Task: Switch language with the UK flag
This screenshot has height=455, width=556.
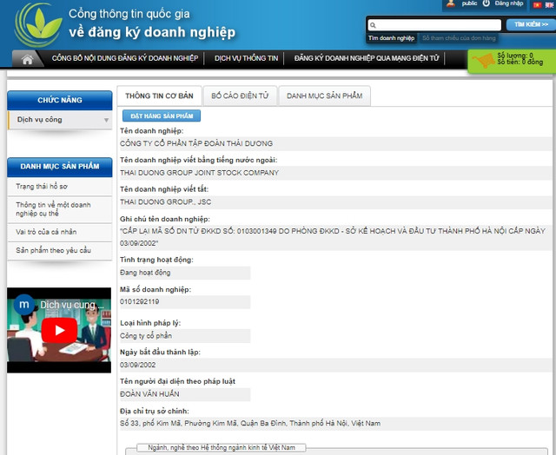Action: click(x=549, y=4)
